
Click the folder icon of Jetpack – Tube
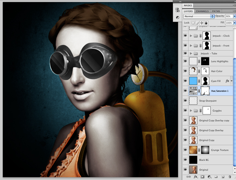click(x=195, y=53)
